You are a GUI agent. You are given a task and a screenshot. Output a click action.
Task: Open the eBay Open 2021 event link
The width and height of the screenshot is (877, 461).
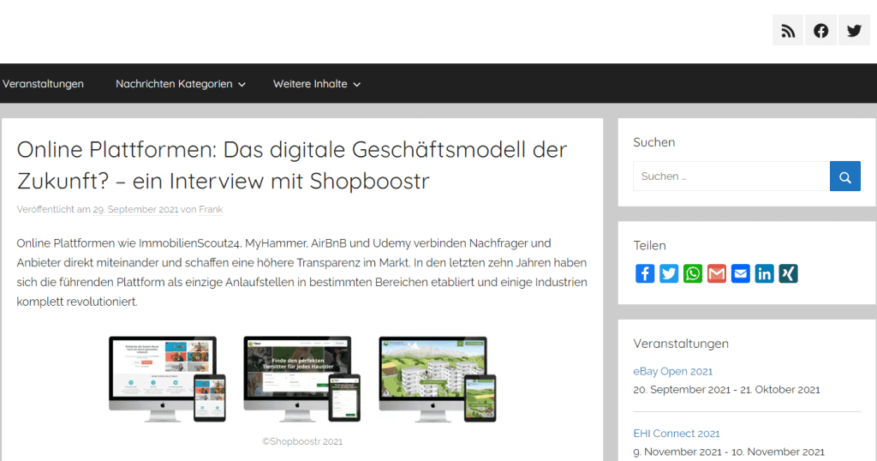tap(672, 371)
